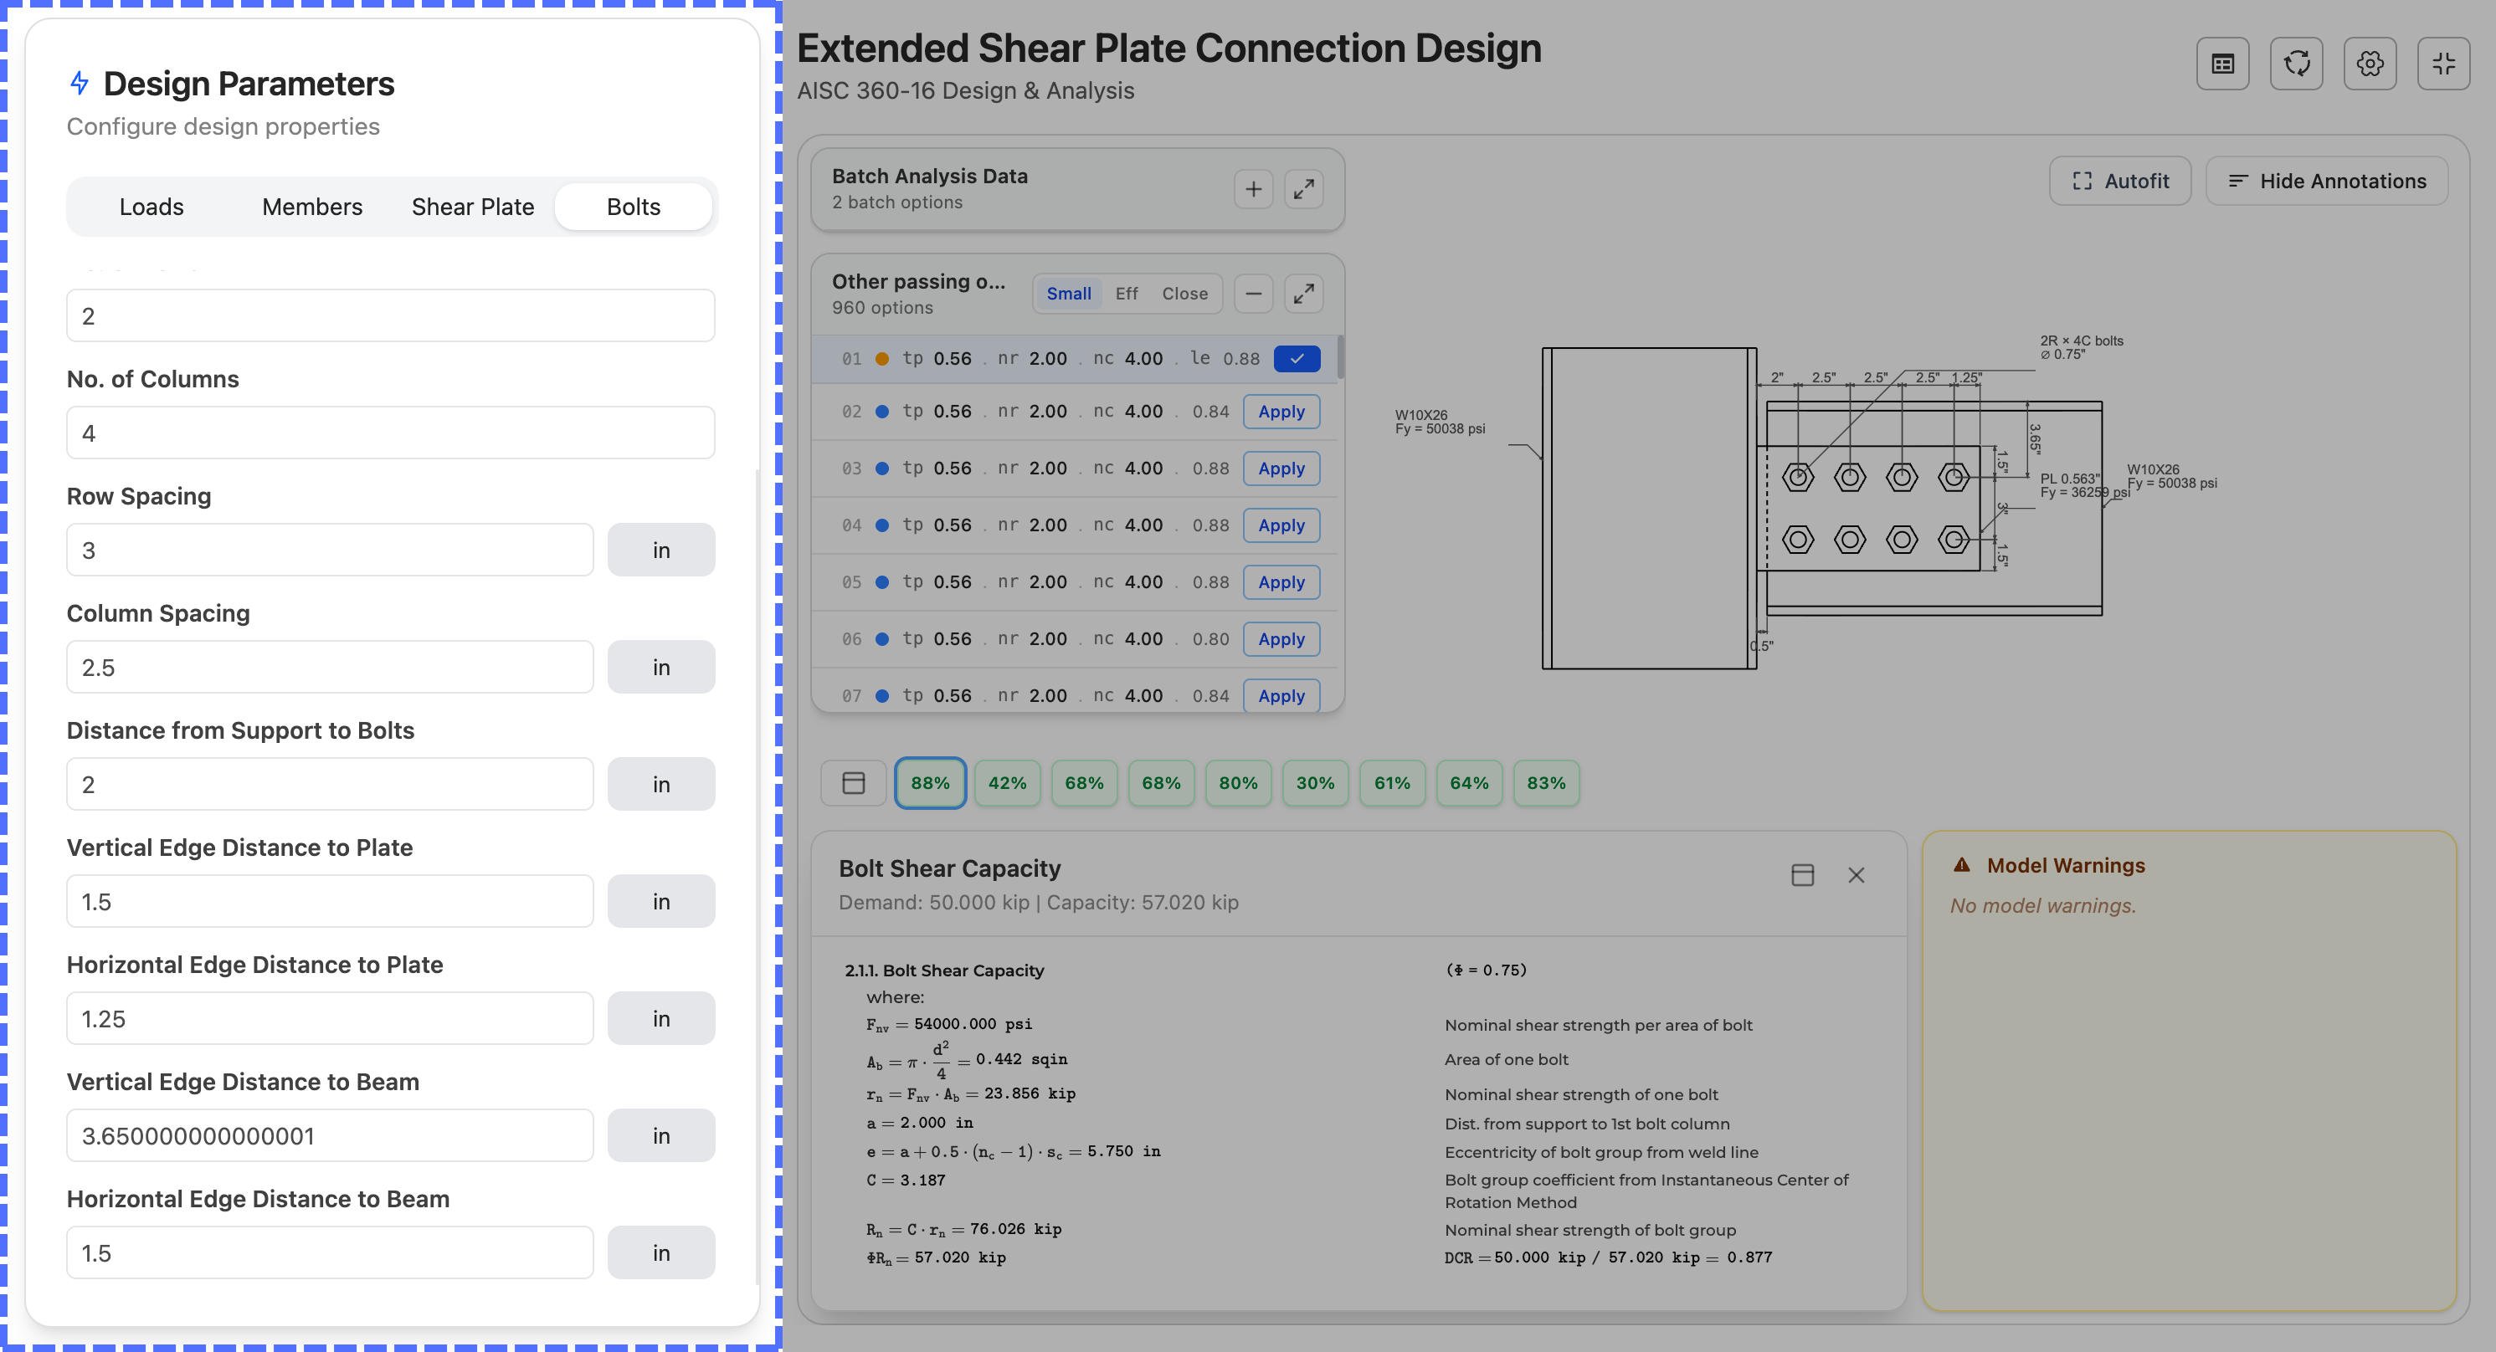This screenshot has height=1352, width=2496.
Task: Click the "2R × 4C bolts" annotation
Action: (x=2082, y=341)
